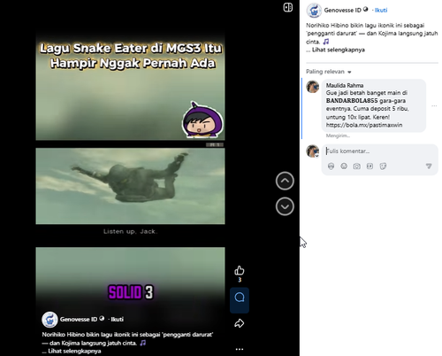Go to previous reel with up arrow
The width and height of the screenshot is (442, 356).
click(285, 181)
